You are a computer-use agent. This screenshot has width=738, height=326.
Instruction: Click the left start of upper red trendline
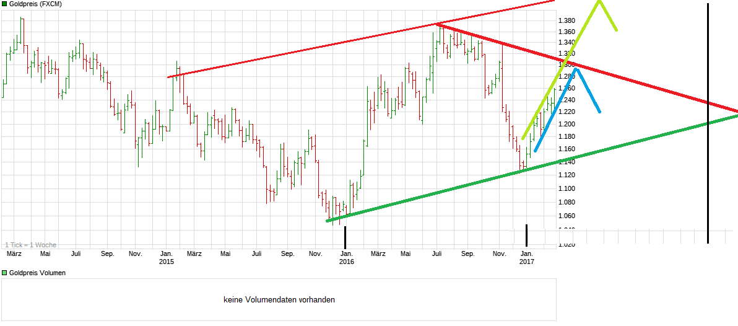(168, 77)
